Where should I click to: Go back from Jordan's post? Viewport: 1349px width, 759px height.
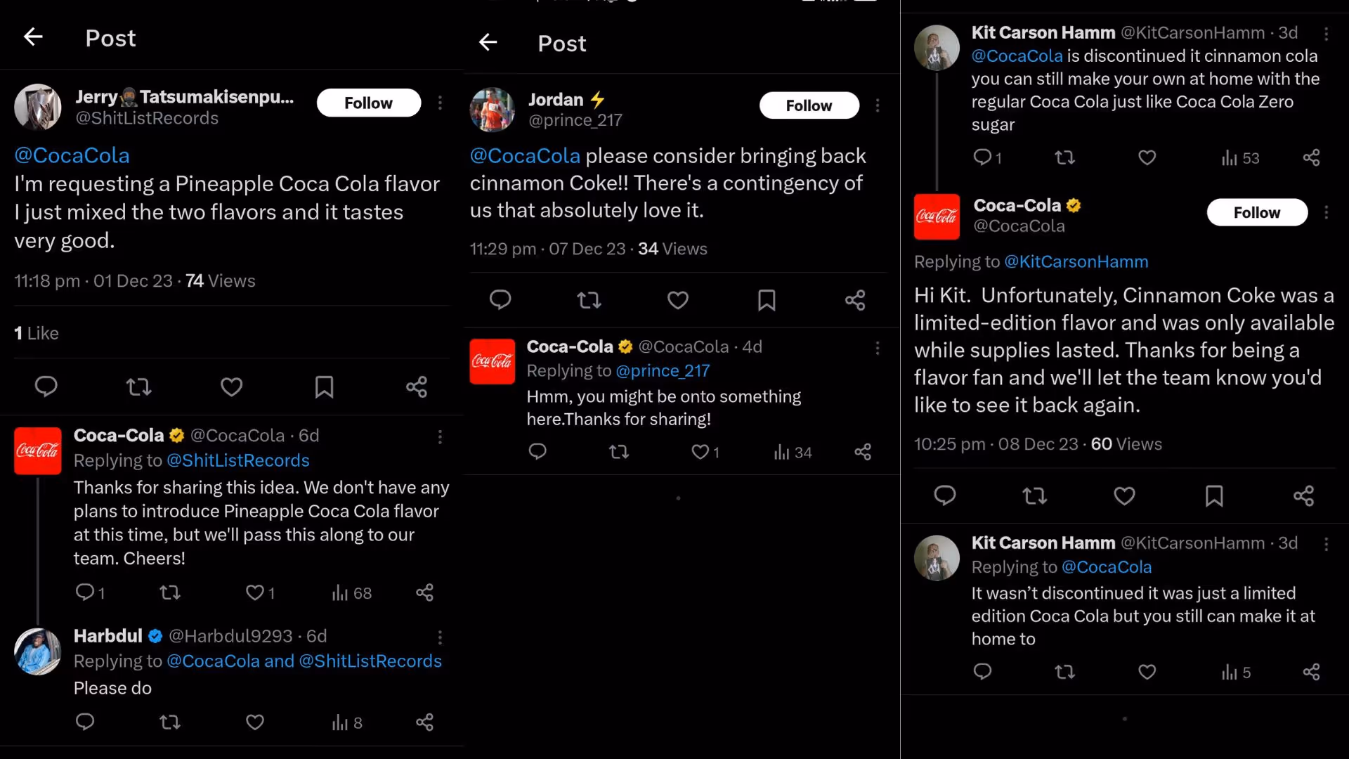pos(488,43)
